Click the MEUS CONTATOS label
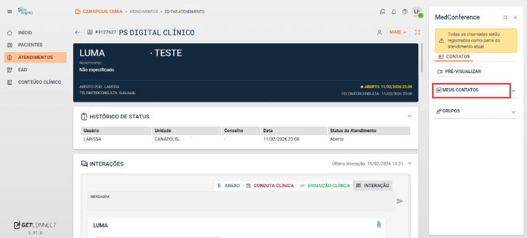 point(460,90)
